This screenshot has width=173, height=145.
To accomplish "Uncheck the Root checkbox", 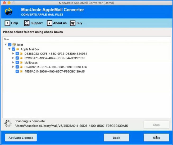I will tap(10, 45).
